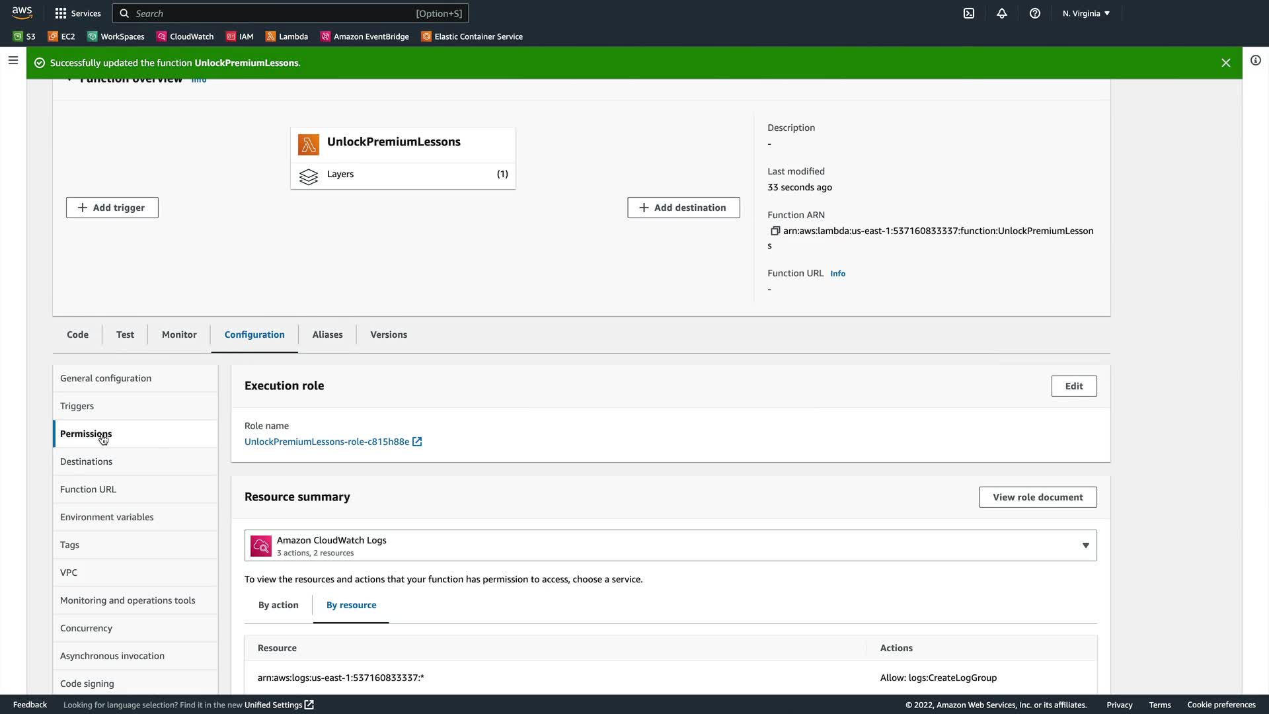Switch to the Monitor tab
This screenshot has height=714, width=1269.
(x=179, y=335)
